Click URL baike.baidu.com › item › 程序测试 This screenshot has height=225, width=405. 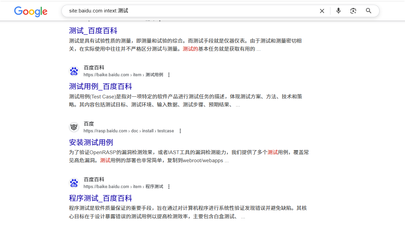click(x=123, y=187)
